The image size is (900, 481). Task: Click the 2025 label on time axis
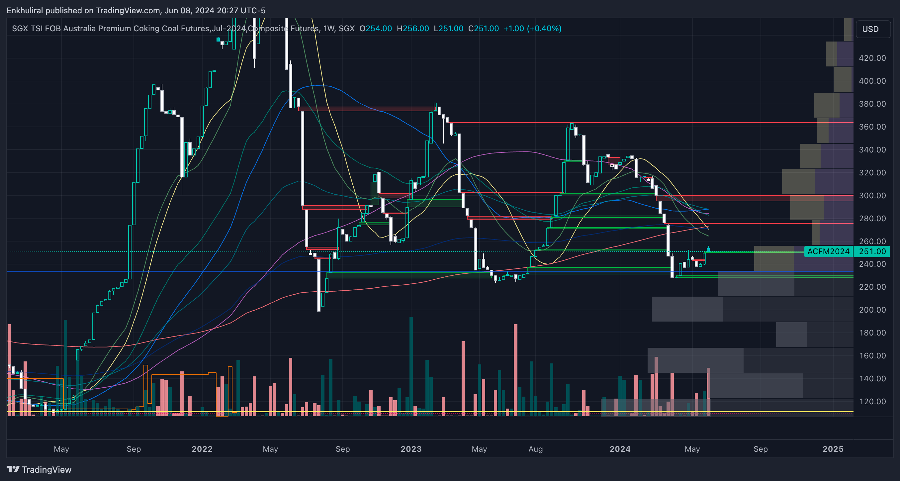tap(833, 449)
